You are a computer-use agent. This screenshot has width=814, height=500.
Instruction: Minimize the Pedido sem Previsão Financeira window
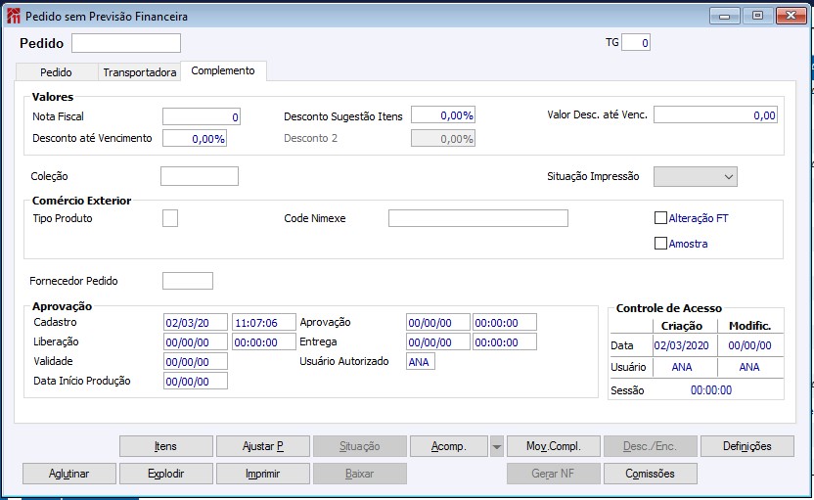(725, 16)
